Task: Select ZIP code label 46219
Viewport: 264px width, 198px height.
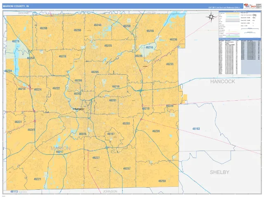Action: [x=146, y=108]
